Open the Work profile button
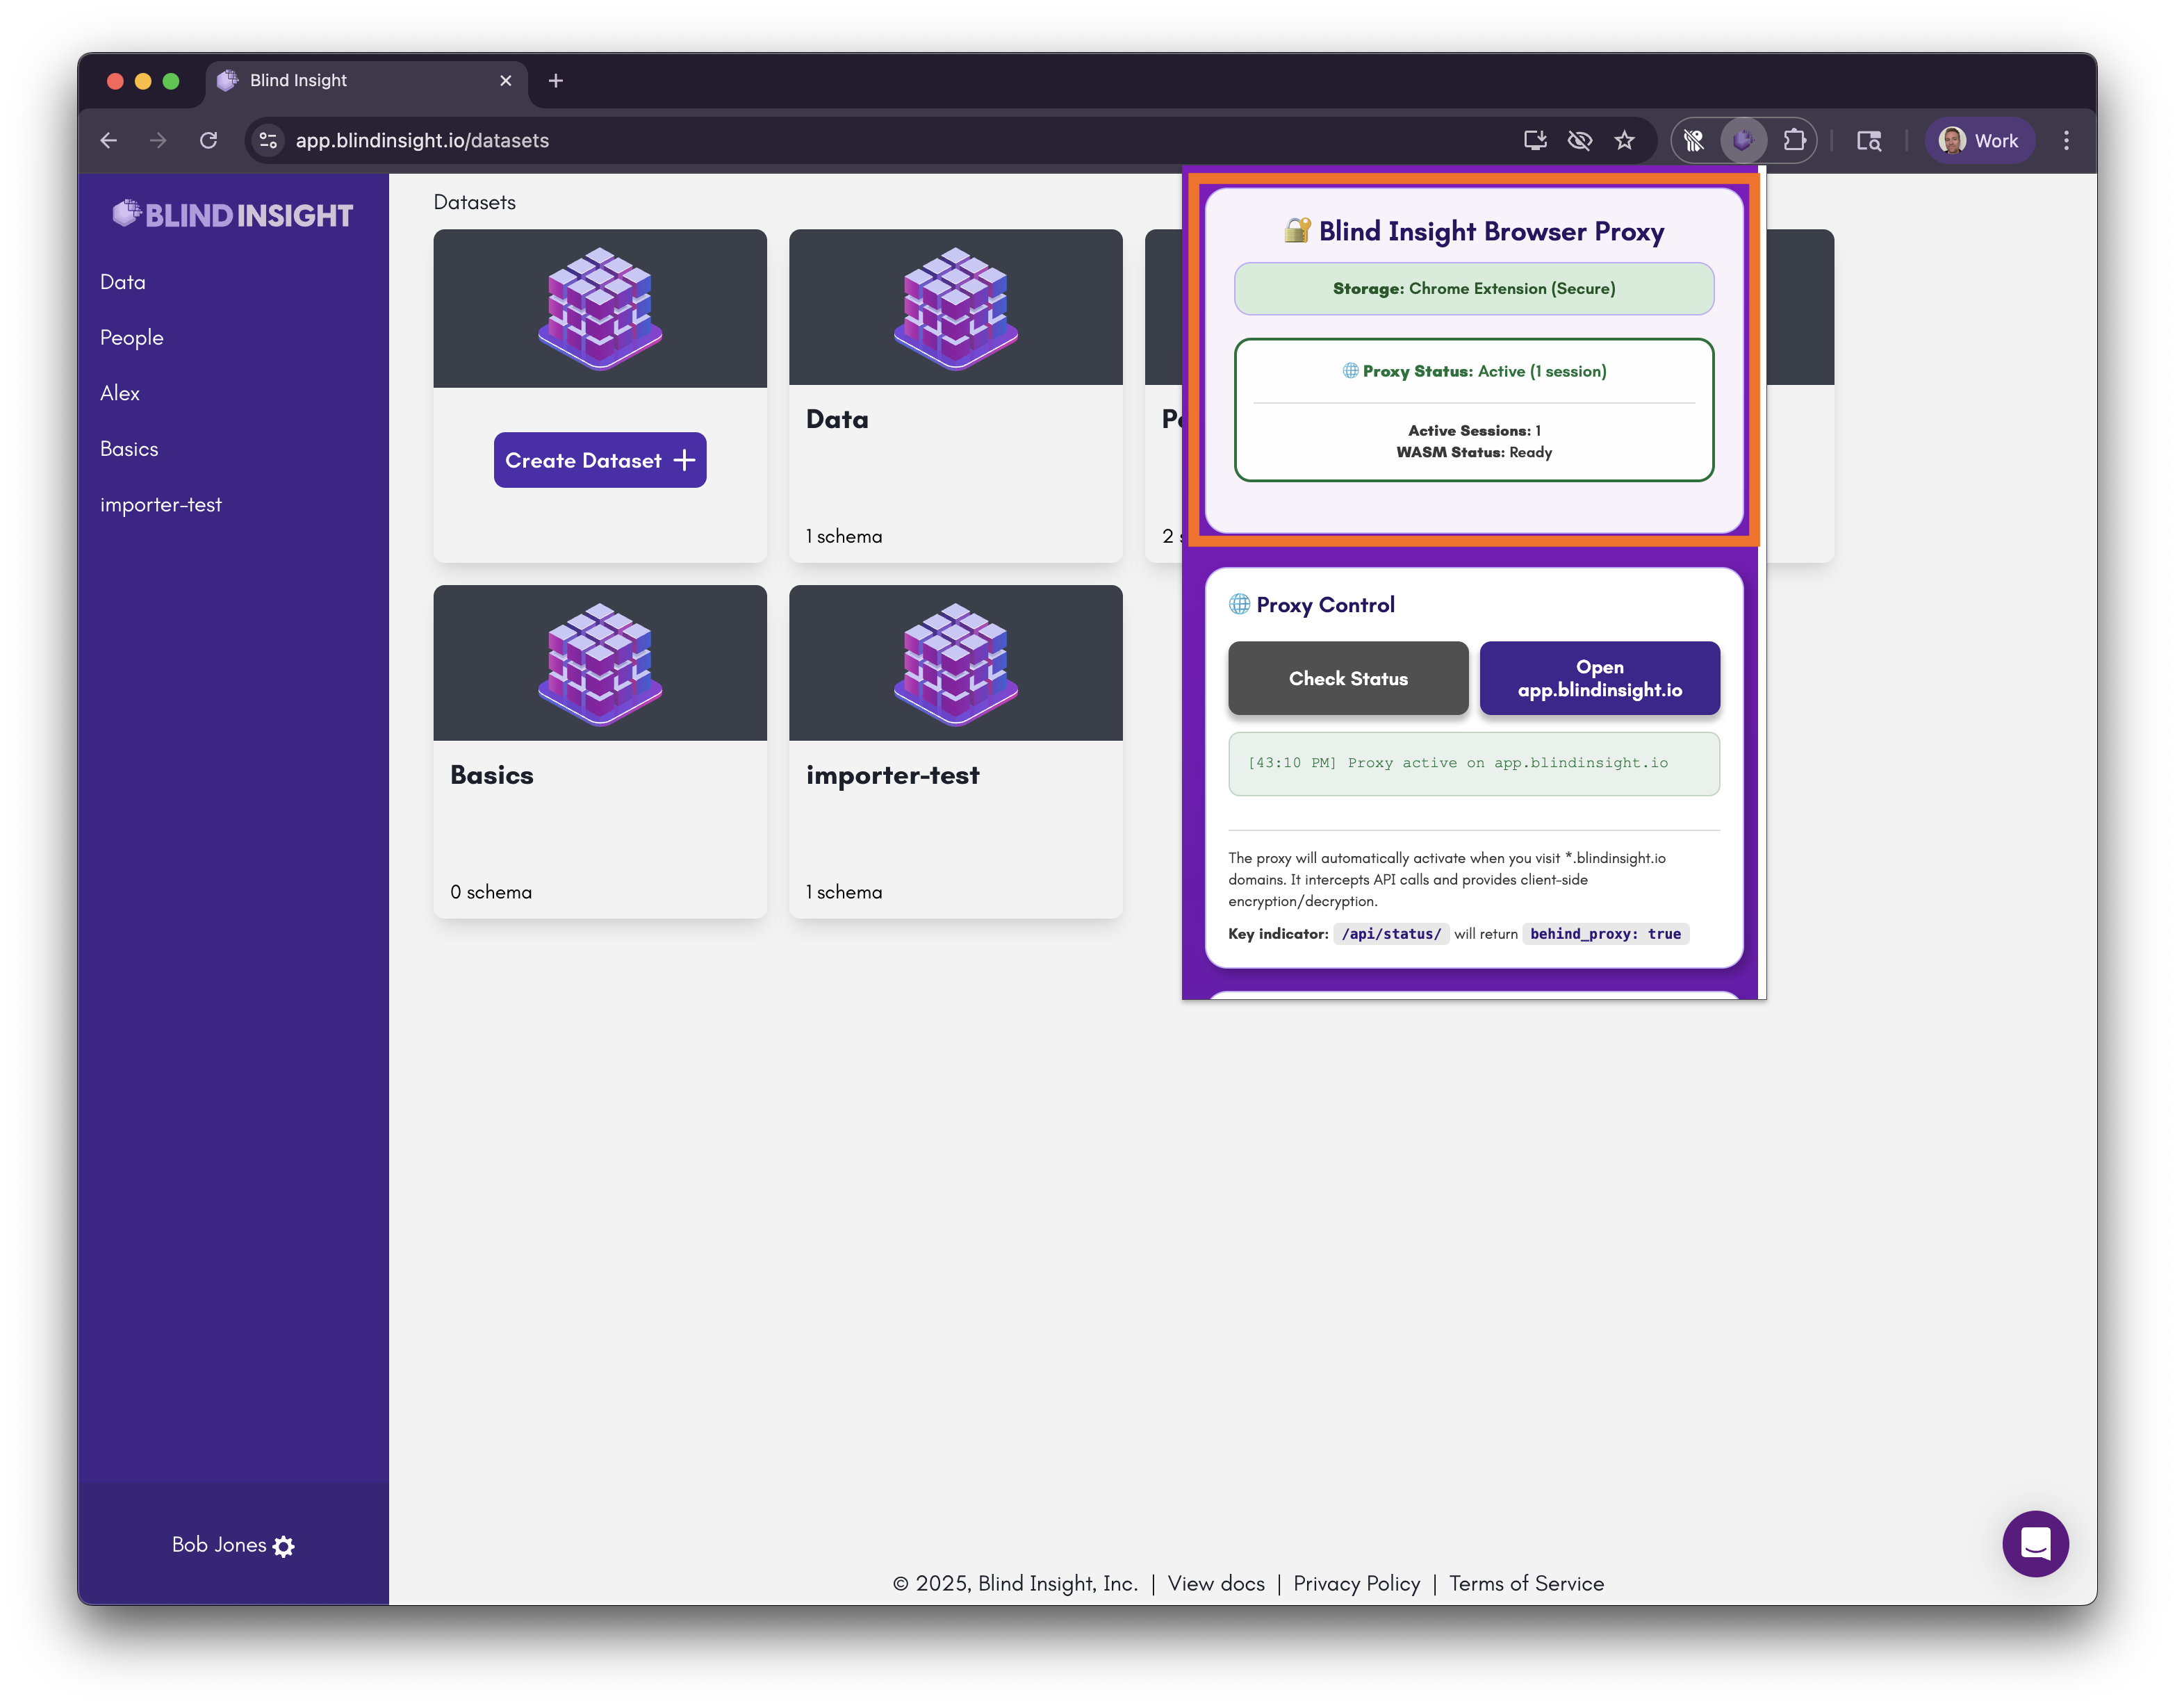 1980,141
